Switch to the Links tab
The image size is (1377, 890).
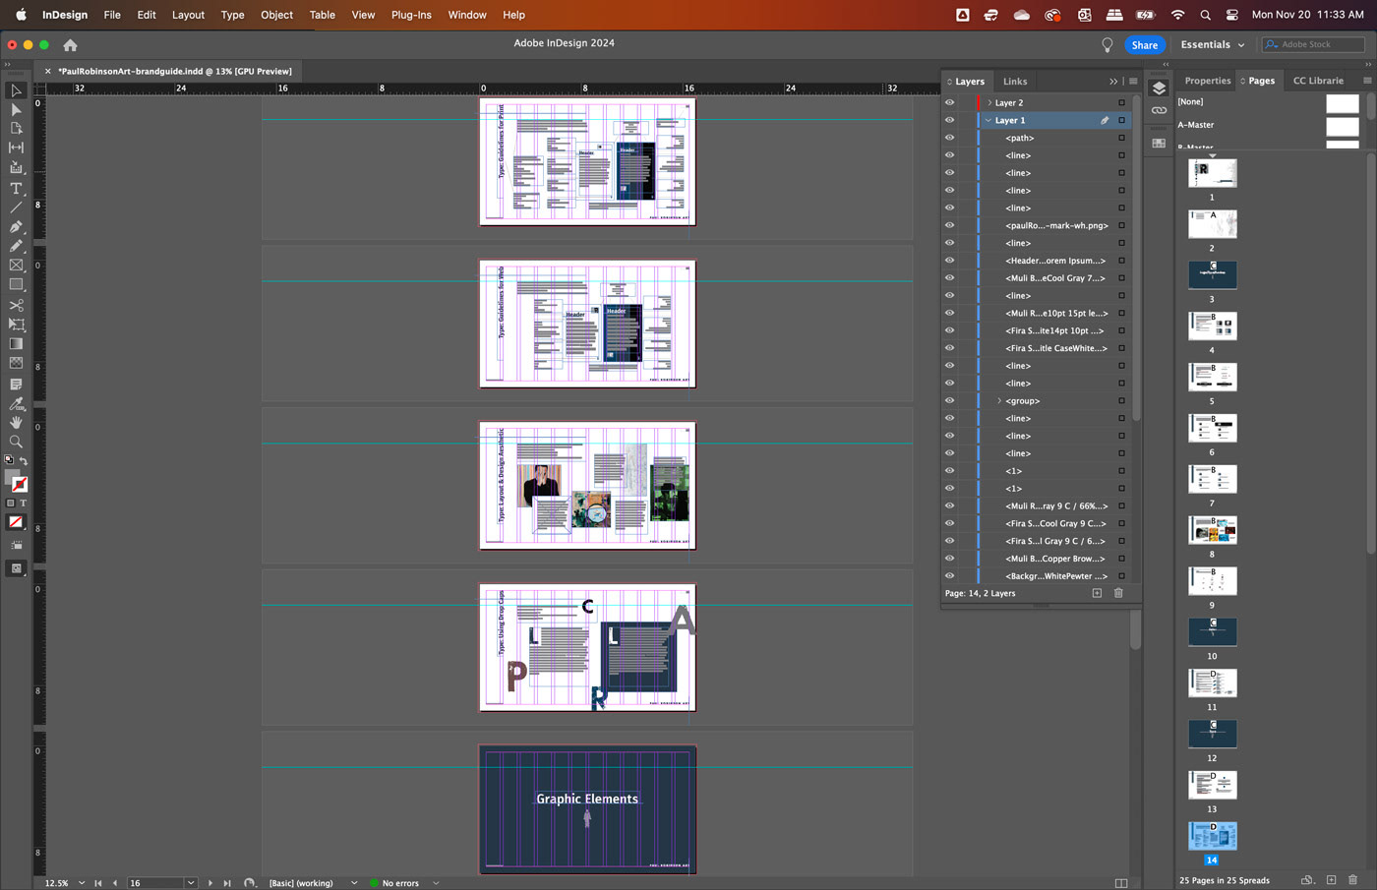pyautogui.click(x=1015, y=82)
